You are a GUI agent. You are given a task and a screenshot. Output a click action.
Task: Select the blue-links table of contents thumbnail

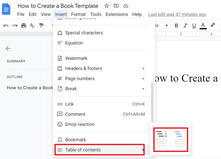[179, 139]
